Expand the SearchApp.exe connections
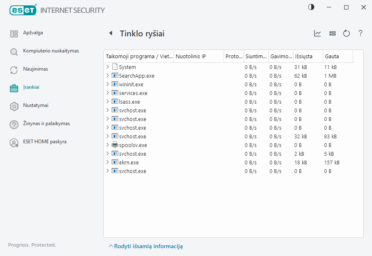 (108, 76)
